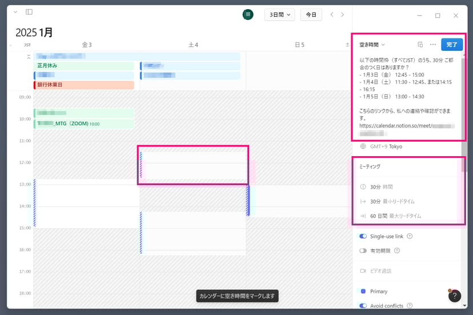Go to next days with right arrow

343,15
